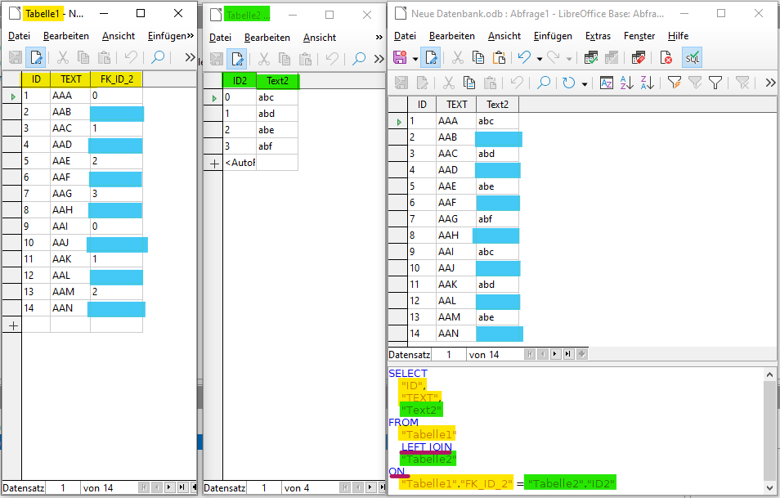Open the Einfügen menu in Tabelle1 window
780x498 pixels.
click(x=167, y=36)
